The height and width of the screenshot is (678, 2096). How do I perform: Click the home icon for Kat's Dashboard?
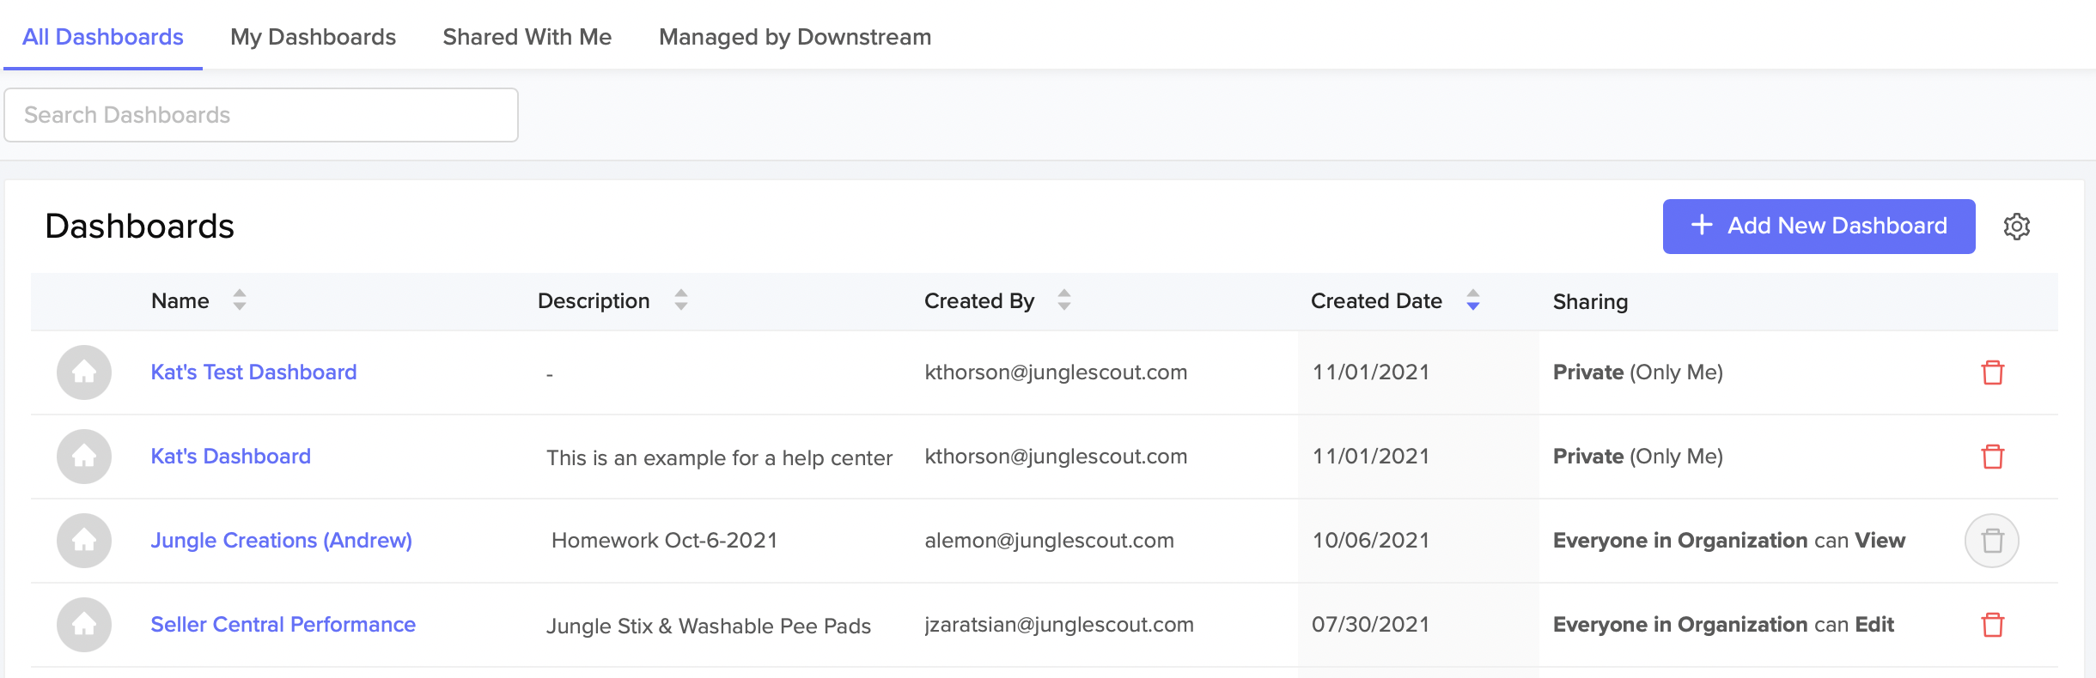coord(84,457)
